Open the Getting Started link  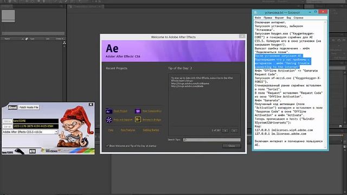click(x=151, y=130)
